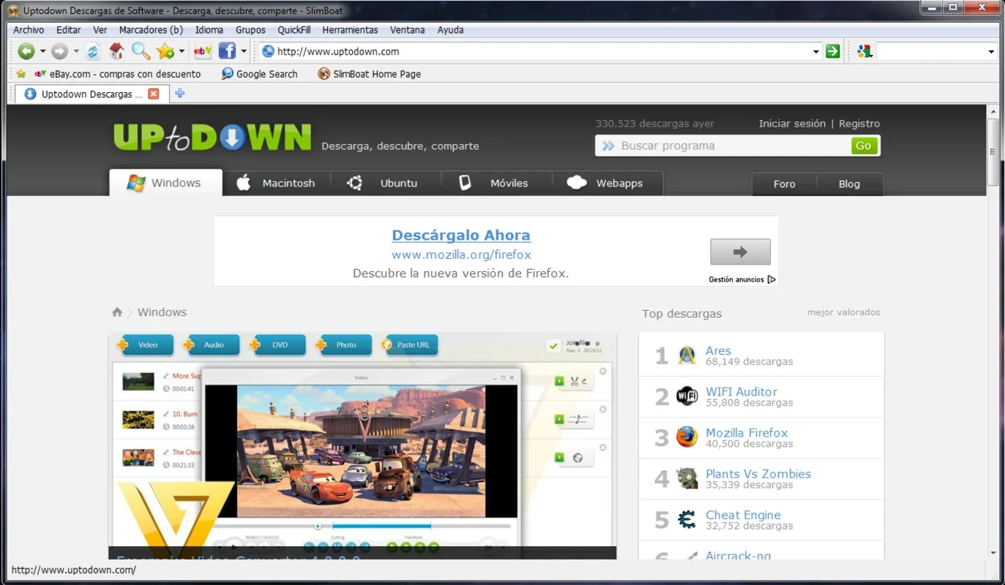1005x585 pixels.
Task: Click the Google search engine icon
Action: [x=864, y=51]
